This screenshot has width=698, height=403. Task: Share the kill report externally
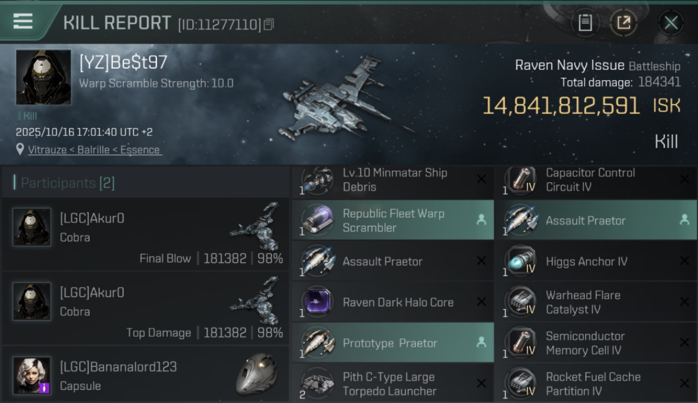pos(623,23)
